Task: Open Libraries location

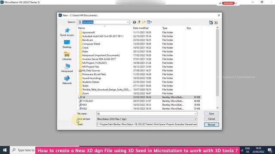Action: pyautogui.click(x=67, y=56)
